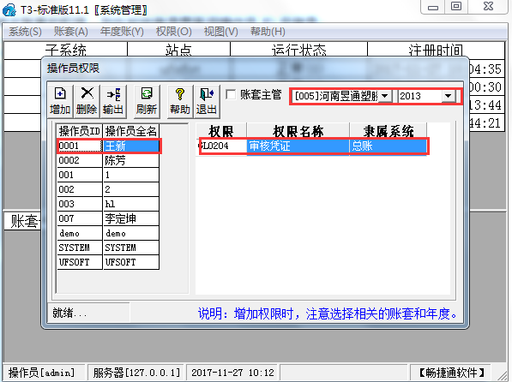Select operator named hl
Image resolution: width=512 pixels, height=382 pixels.
tap(131, 204)
